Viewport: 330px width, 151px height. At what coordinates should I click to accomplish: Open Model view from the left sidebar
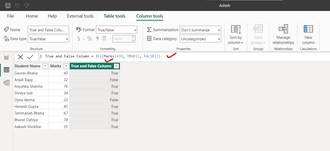[x=6, y=82]
